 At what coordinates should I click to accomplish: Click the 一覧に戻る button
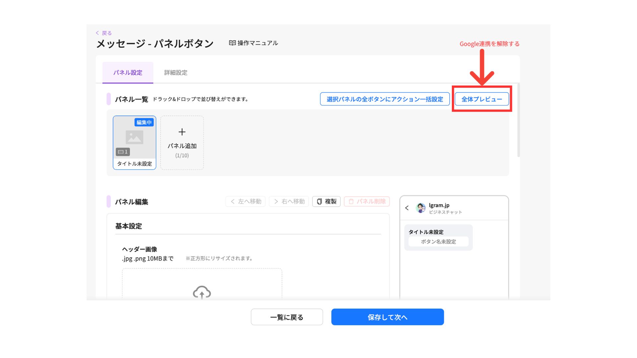287,317
